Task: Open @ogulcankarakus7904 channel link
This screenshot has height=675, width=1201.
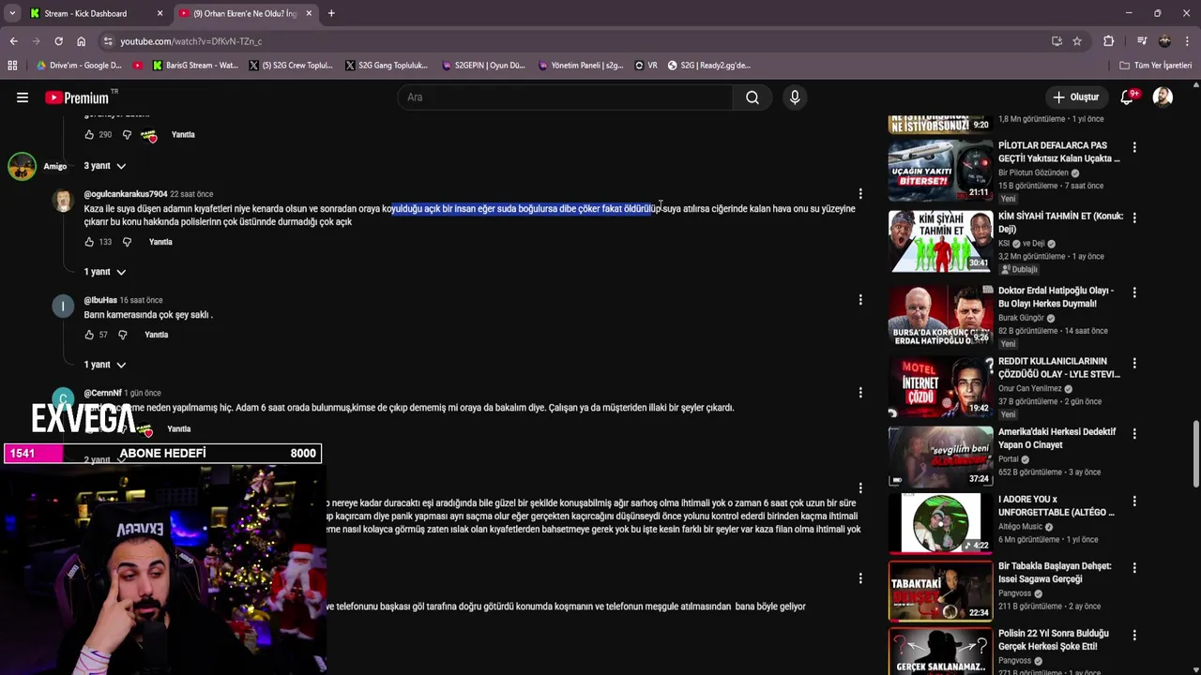Action: (x=126, y=194)
